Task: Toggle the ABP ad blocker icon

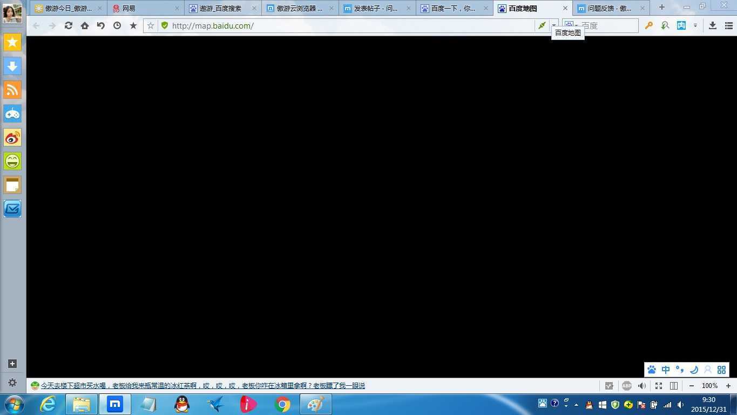Action: pos(626,386)
